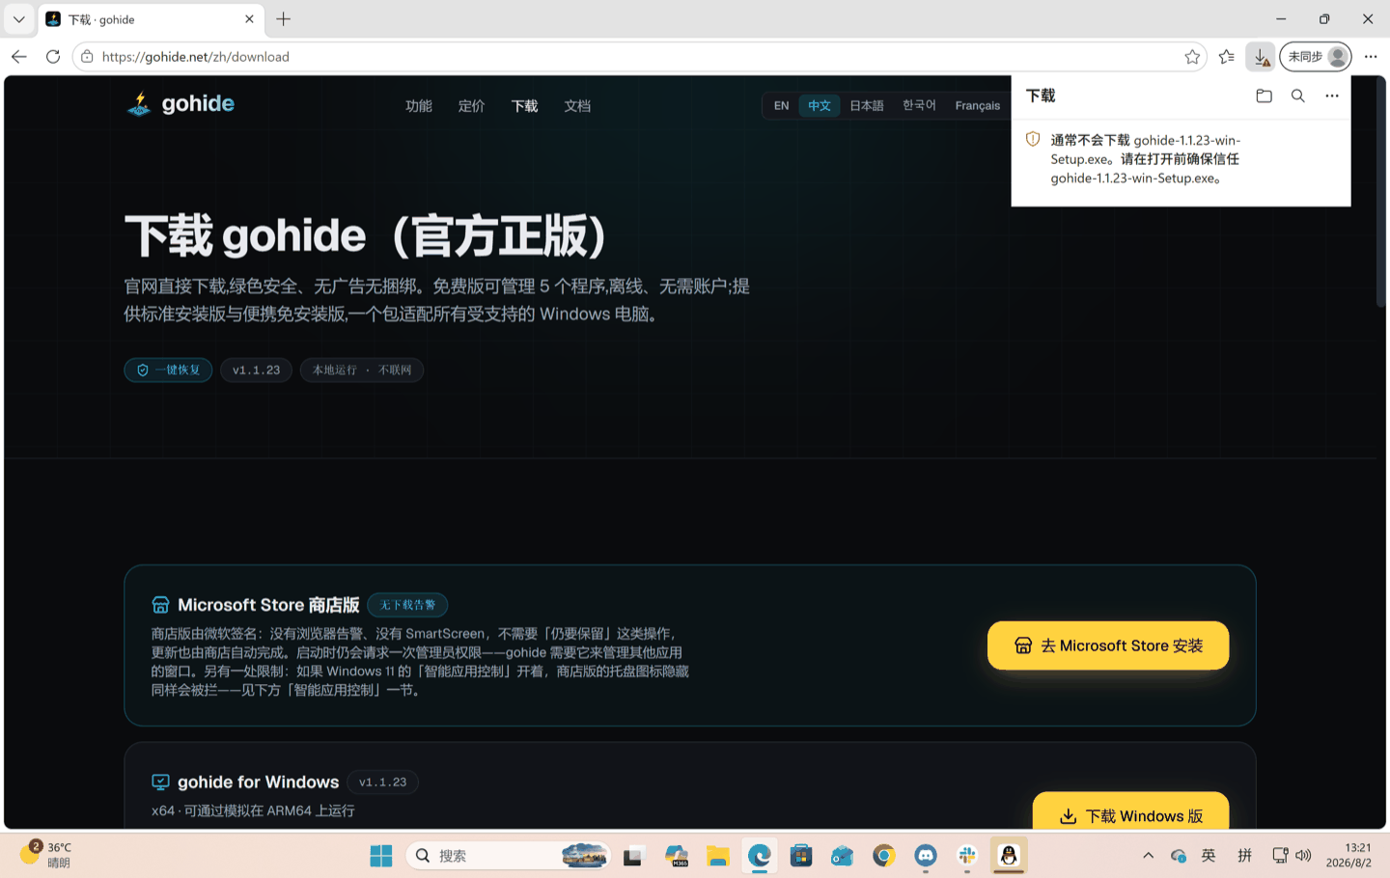This screenshot has width=1390, height=878.
Task: Open the browser Downloads toolbar button
Action: [1261, 57]
